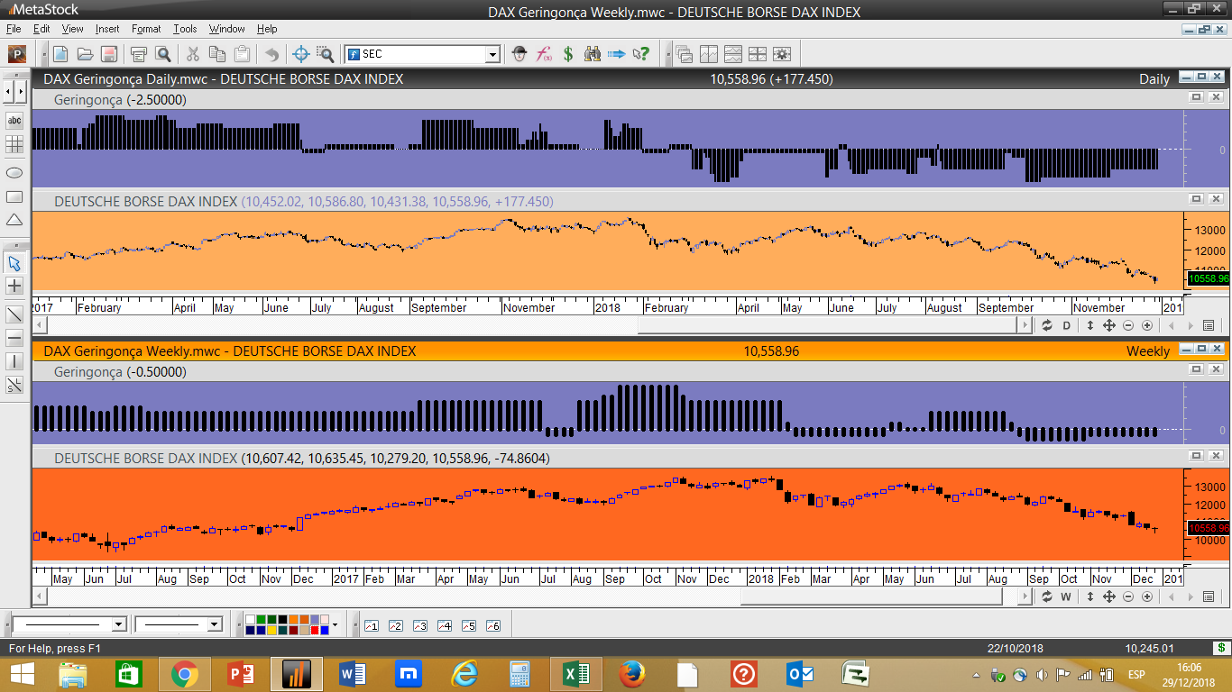Open the Tools menu
The image size is (1232, 692).
[x=185, y=29]
